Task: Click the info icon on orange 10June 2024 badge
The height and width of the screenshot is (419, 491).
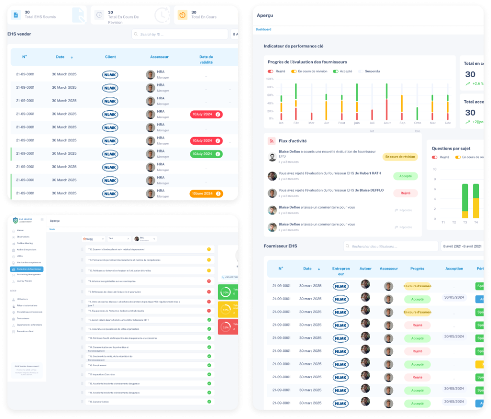Action: pyautogui.click(x=218, y=194)
